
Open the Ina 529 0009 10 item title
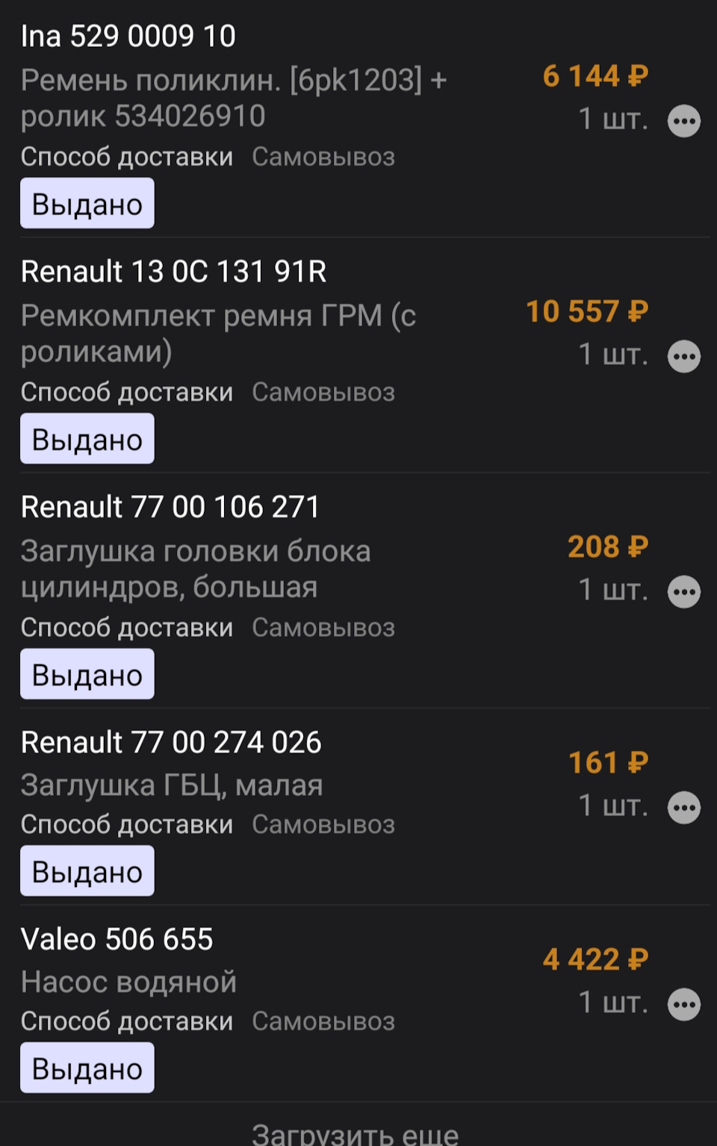[x=128, y=36]
